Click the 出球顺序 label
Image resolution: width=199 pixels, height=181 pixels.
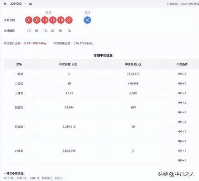tap(9, 31)
